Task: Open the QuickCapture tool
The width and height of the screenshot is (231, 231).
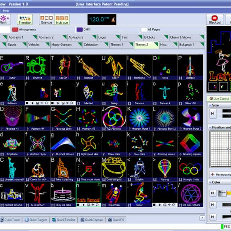Action: click(92, 220)
